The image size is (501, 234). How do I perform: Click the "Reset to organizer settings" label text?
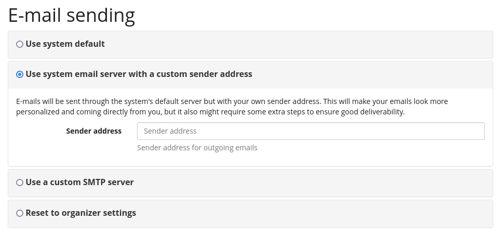coord(80,213)
